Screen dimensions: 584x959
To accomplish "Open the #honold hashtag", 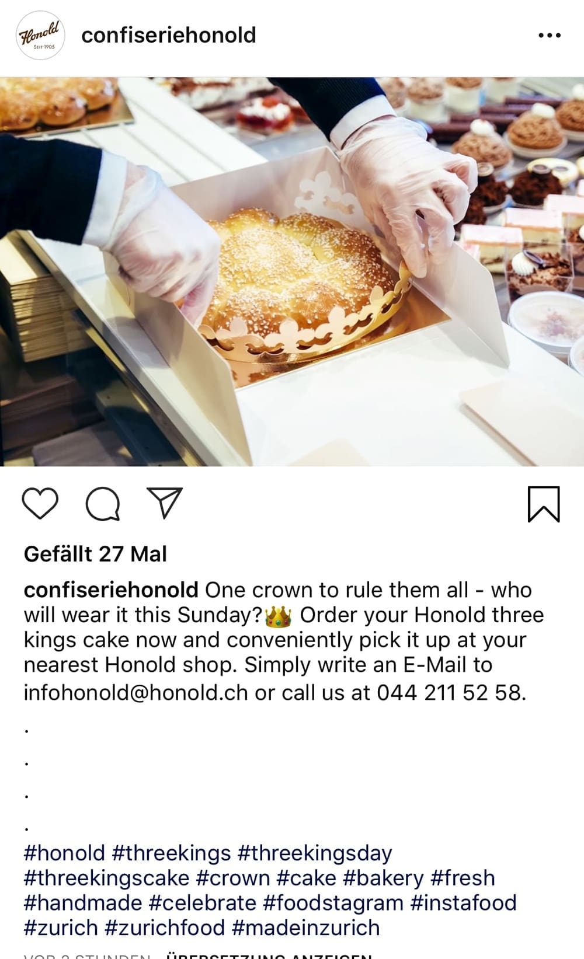I will (x=64, y=853).
